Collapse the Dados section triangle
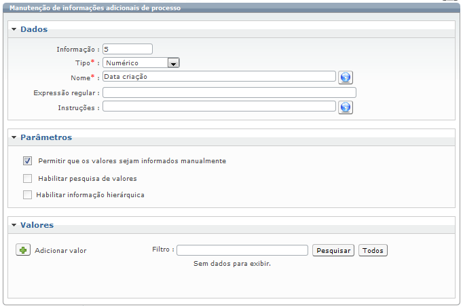Viewport: 463px width, 308px height. [14, 29]
